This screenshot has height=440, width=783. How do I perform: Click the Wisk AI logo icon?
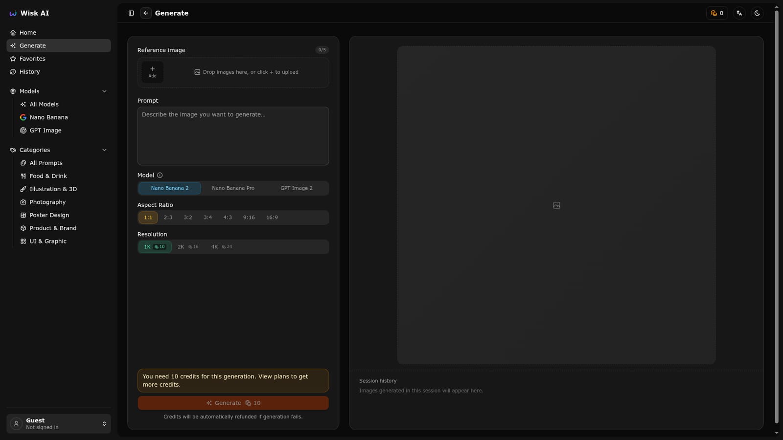pos(13,13)
